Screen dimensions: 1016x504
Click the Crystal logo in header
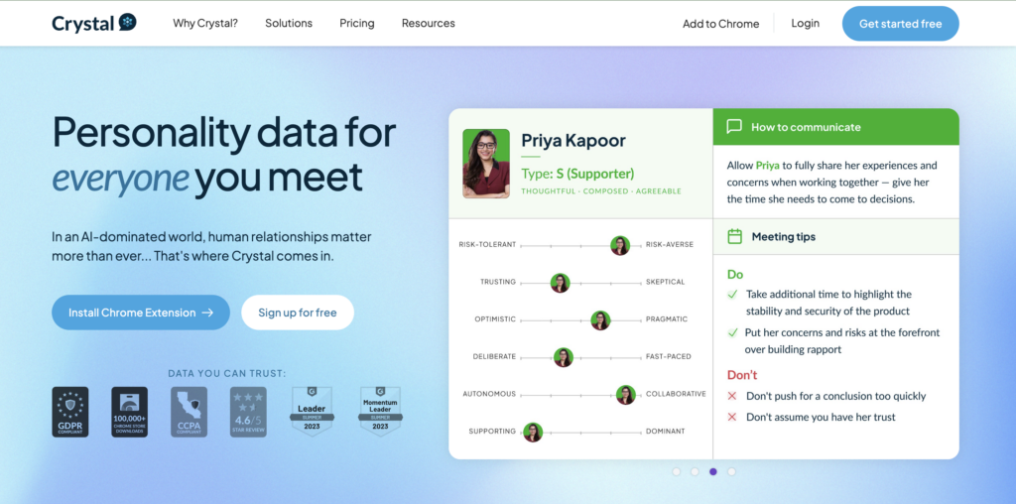(94, 23)
